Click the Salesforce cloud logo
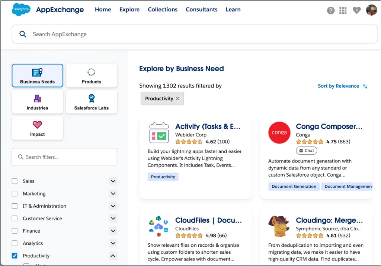 click(x=21, y=10)
